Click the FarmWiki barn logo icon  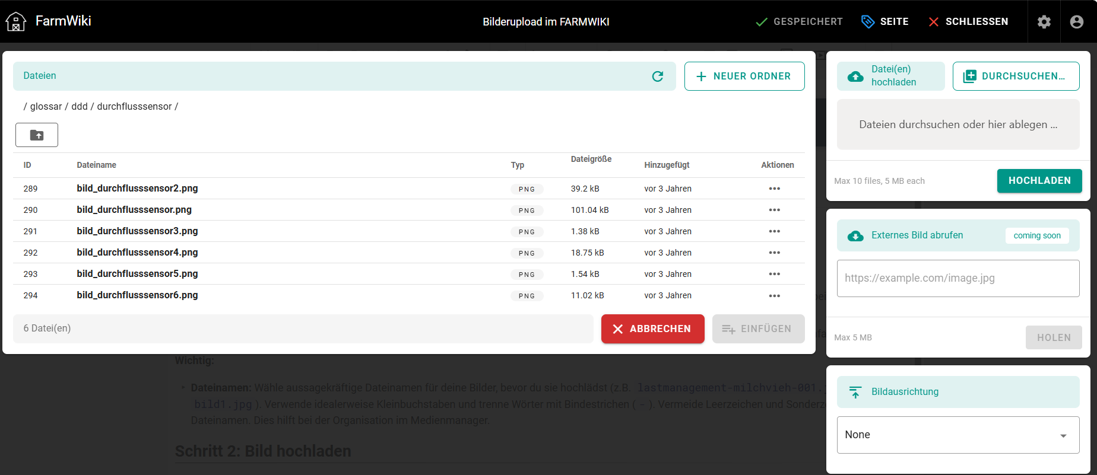click(x=16, y=21)
